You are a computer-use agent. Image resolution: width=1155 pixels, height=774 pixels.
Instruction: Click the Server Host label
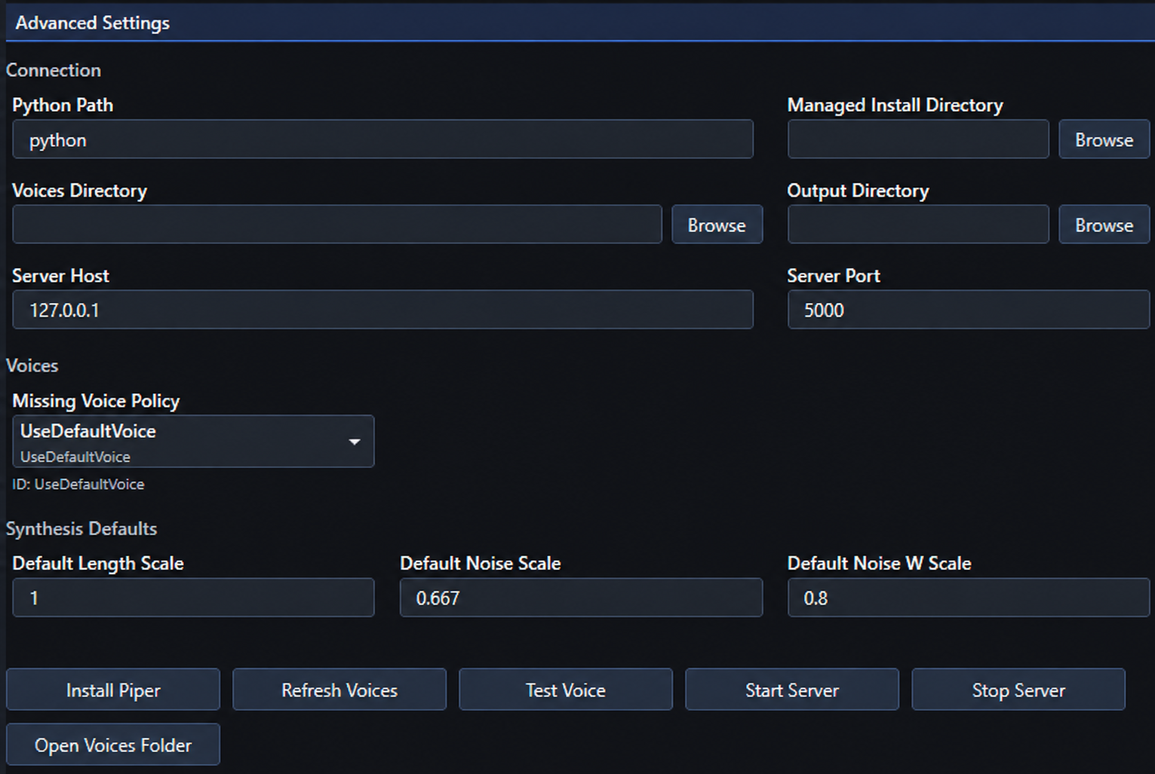[60, 276]
